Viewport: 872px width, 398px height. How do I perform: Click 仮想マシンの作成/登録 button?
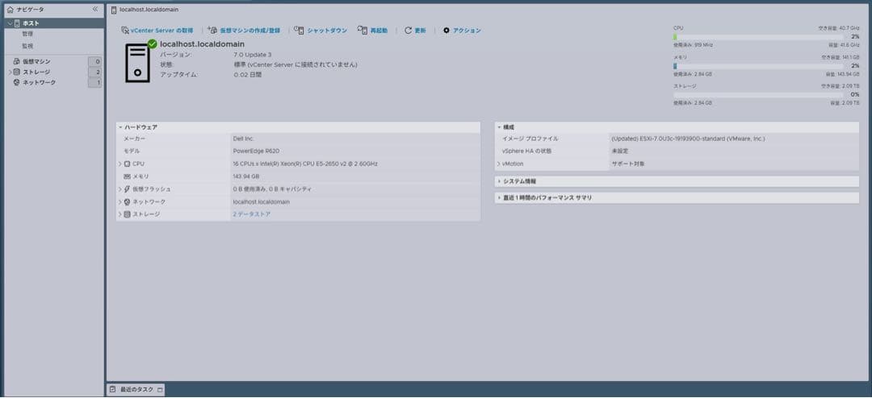click(244, 31)
